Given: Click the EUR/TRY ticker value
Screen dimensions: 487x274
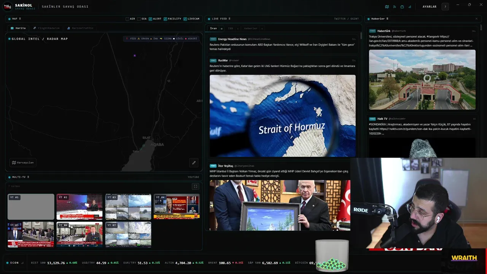Looking at the screenshot, I should pos(142,263).
